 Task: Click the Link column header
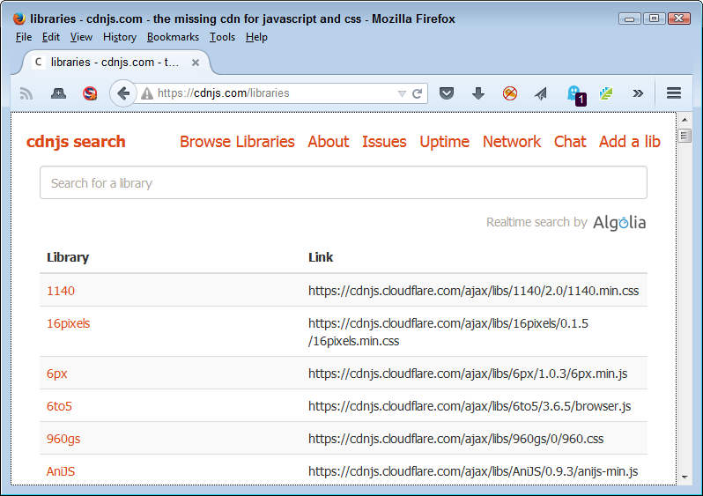[321, 257]
